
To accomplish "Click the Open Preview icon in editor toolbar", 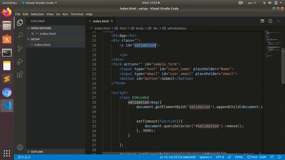I will (x=262, y=21).
